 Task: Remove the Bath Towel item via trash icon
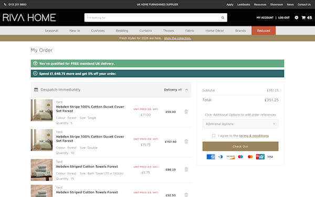[186, 170]
